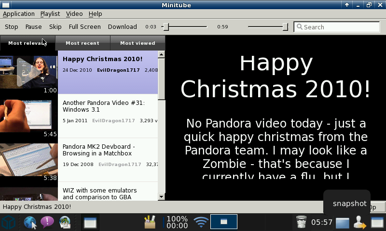Click the video title overlay text
Viewport: 386px width, 231px height.
pyautogui.click(x=276, y=76)
